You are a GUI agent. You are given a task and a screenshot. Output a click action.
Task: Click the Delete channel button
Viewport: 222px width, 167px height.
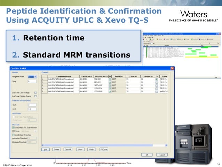pos(57,150)
